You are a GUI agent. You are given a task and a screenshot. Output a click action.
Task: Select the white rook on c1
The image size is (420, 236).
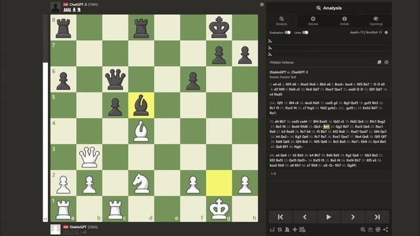coord(115,209)
